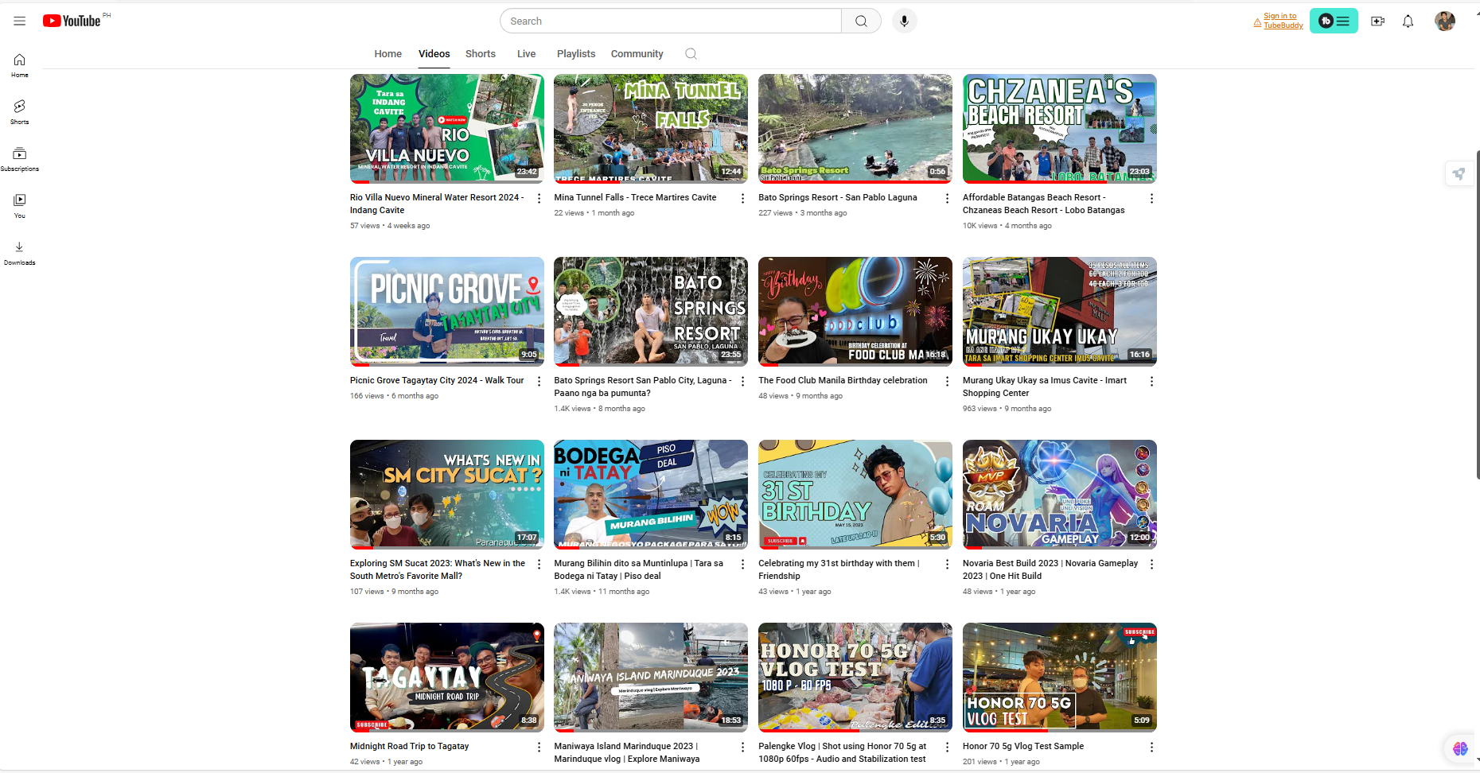
Task: Open options for Midnight Road Trip video
Action: (539, 748)
